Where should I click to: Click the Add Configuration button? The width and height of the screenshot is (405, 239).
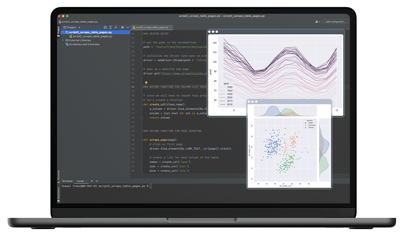[335, 21]
